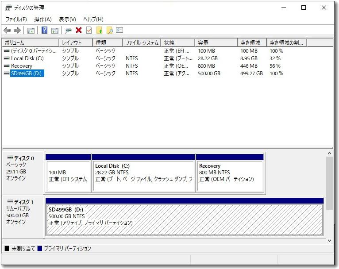
Task: Click the back arrow toolbar icon
Action: coord(7,31)
